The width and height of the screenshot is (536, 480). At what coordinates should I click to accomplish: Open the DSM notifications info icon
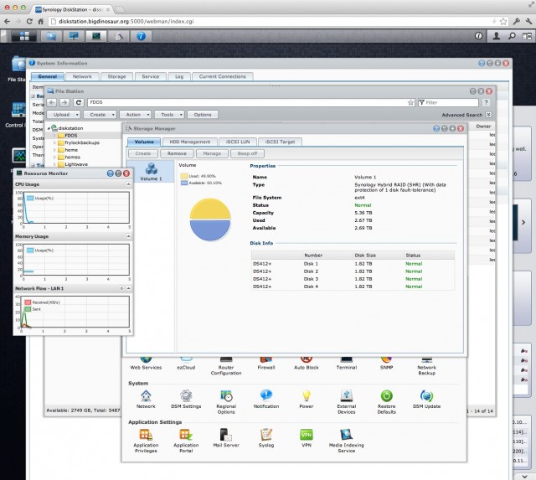click(x=478, y=36)
